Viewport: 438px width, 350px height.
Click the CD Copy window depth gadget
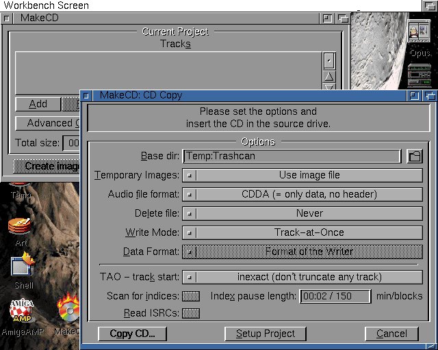430,96
